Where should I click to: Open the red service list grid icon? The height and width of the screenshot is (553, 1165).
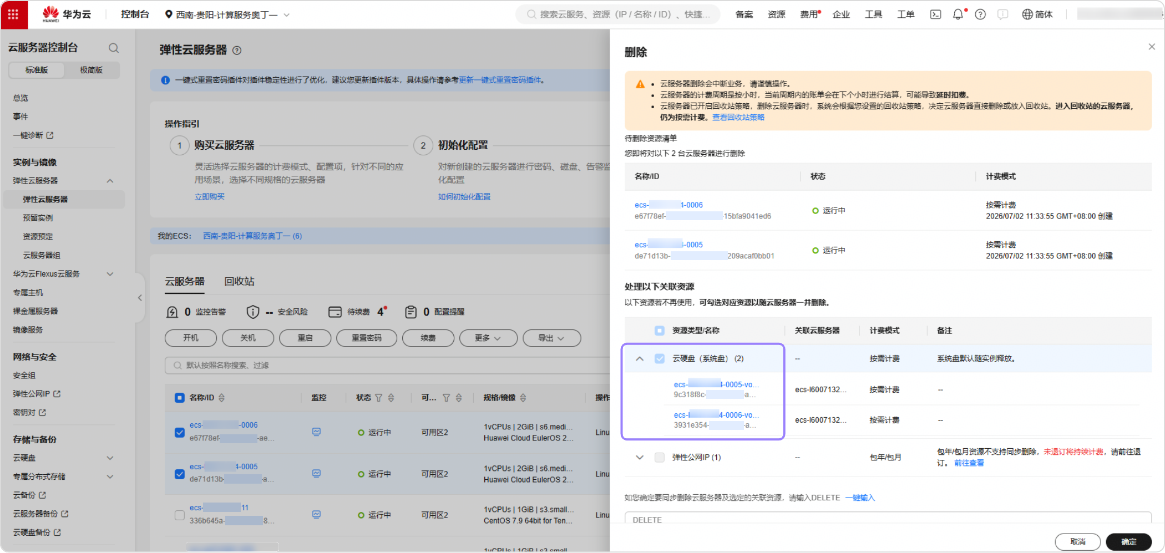pyautogui.click(x=14, y=14)
